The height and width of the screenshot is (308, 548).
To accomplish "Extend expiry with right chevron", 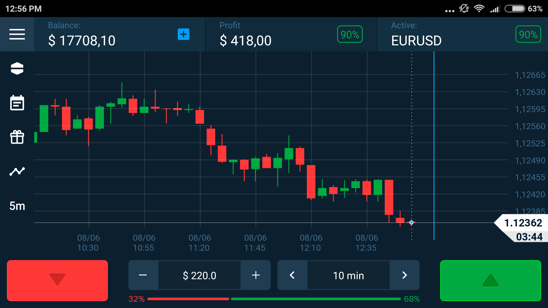I will point(404,275).
